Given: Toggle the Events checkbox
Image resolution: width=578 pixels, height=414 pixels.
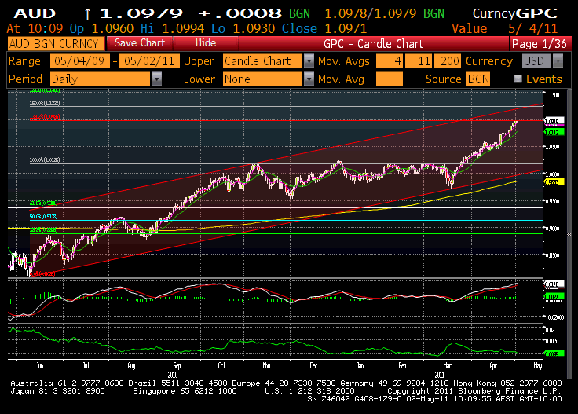Looking at the screenshot, I should pyautogui.click(x=518, y=79).
